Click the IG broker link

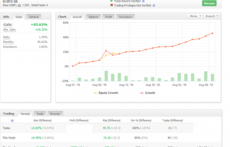(20, 5)
